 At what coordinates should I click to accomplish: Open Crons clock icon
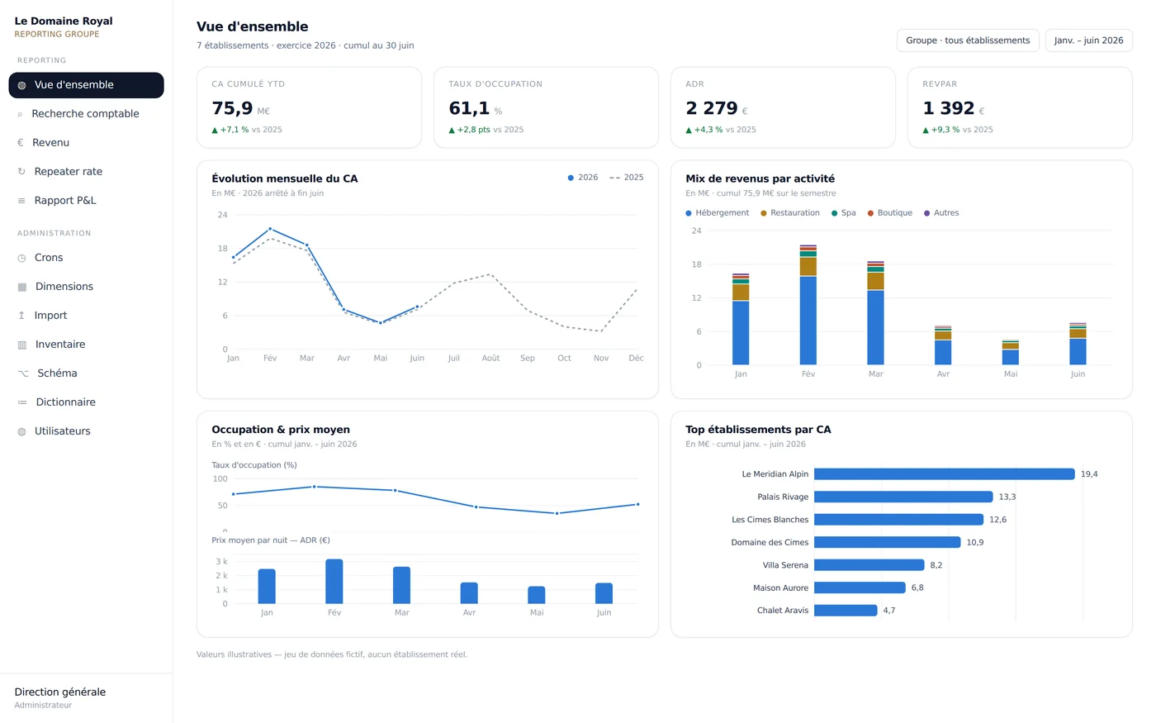pyautogui.click(x=21, y=258)
